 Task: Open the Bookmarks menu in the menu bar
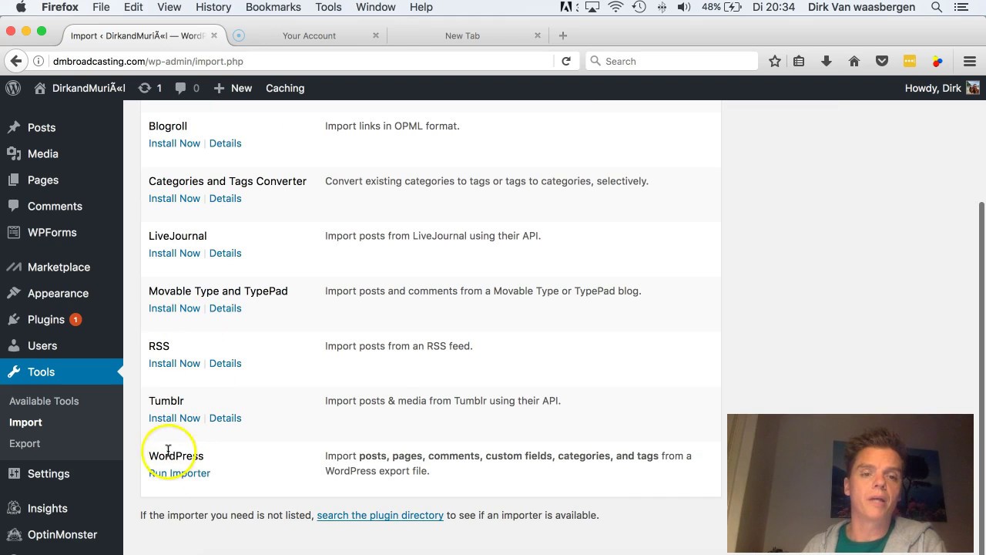coord(273,7)
